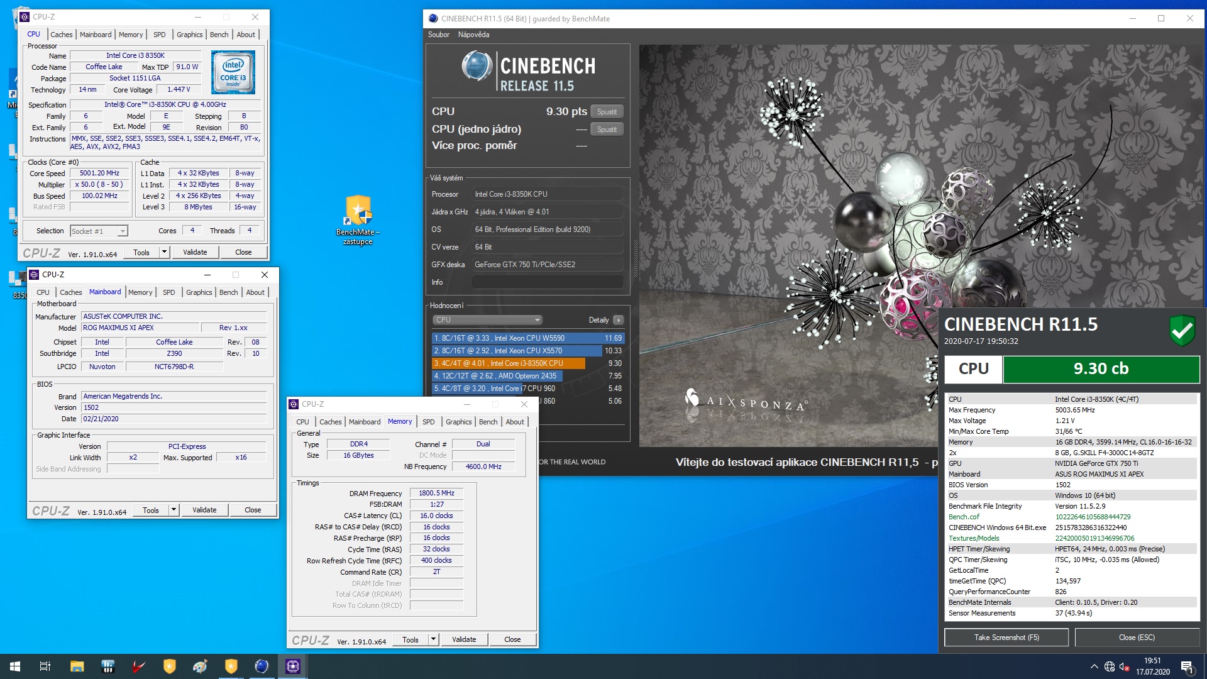Open File Explorer from the taskbar
This screenshot has width=1207, height=679.
tap(77, 666)
